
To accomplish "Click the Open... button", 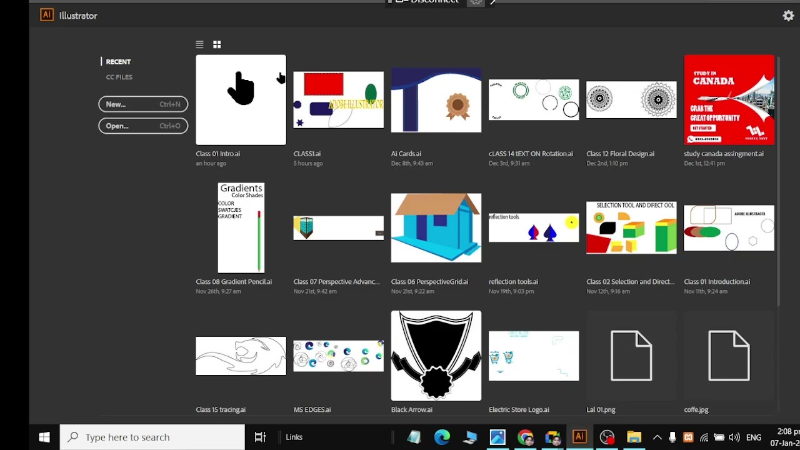I will click(x=143, y=126).
